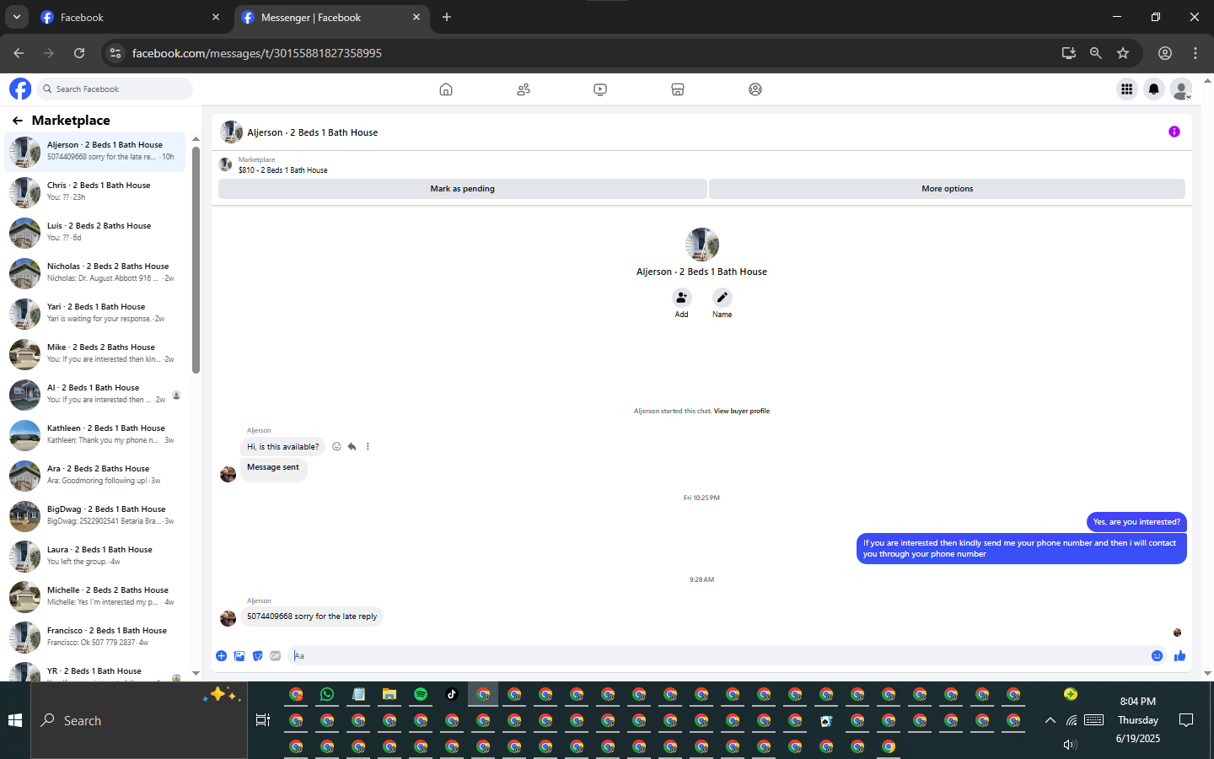Bookmark this page with the star
This screenshot has height=759, width=1214.
point(1123,53)
